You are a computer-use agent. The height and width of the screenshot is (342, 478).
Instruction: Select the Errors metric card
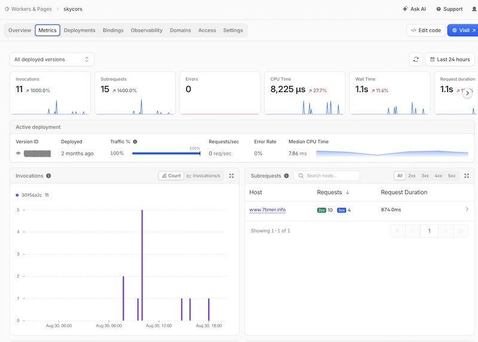(220, 93)
